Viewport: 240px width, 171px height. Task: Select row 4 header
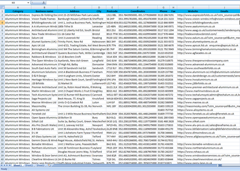pos(2,23)
